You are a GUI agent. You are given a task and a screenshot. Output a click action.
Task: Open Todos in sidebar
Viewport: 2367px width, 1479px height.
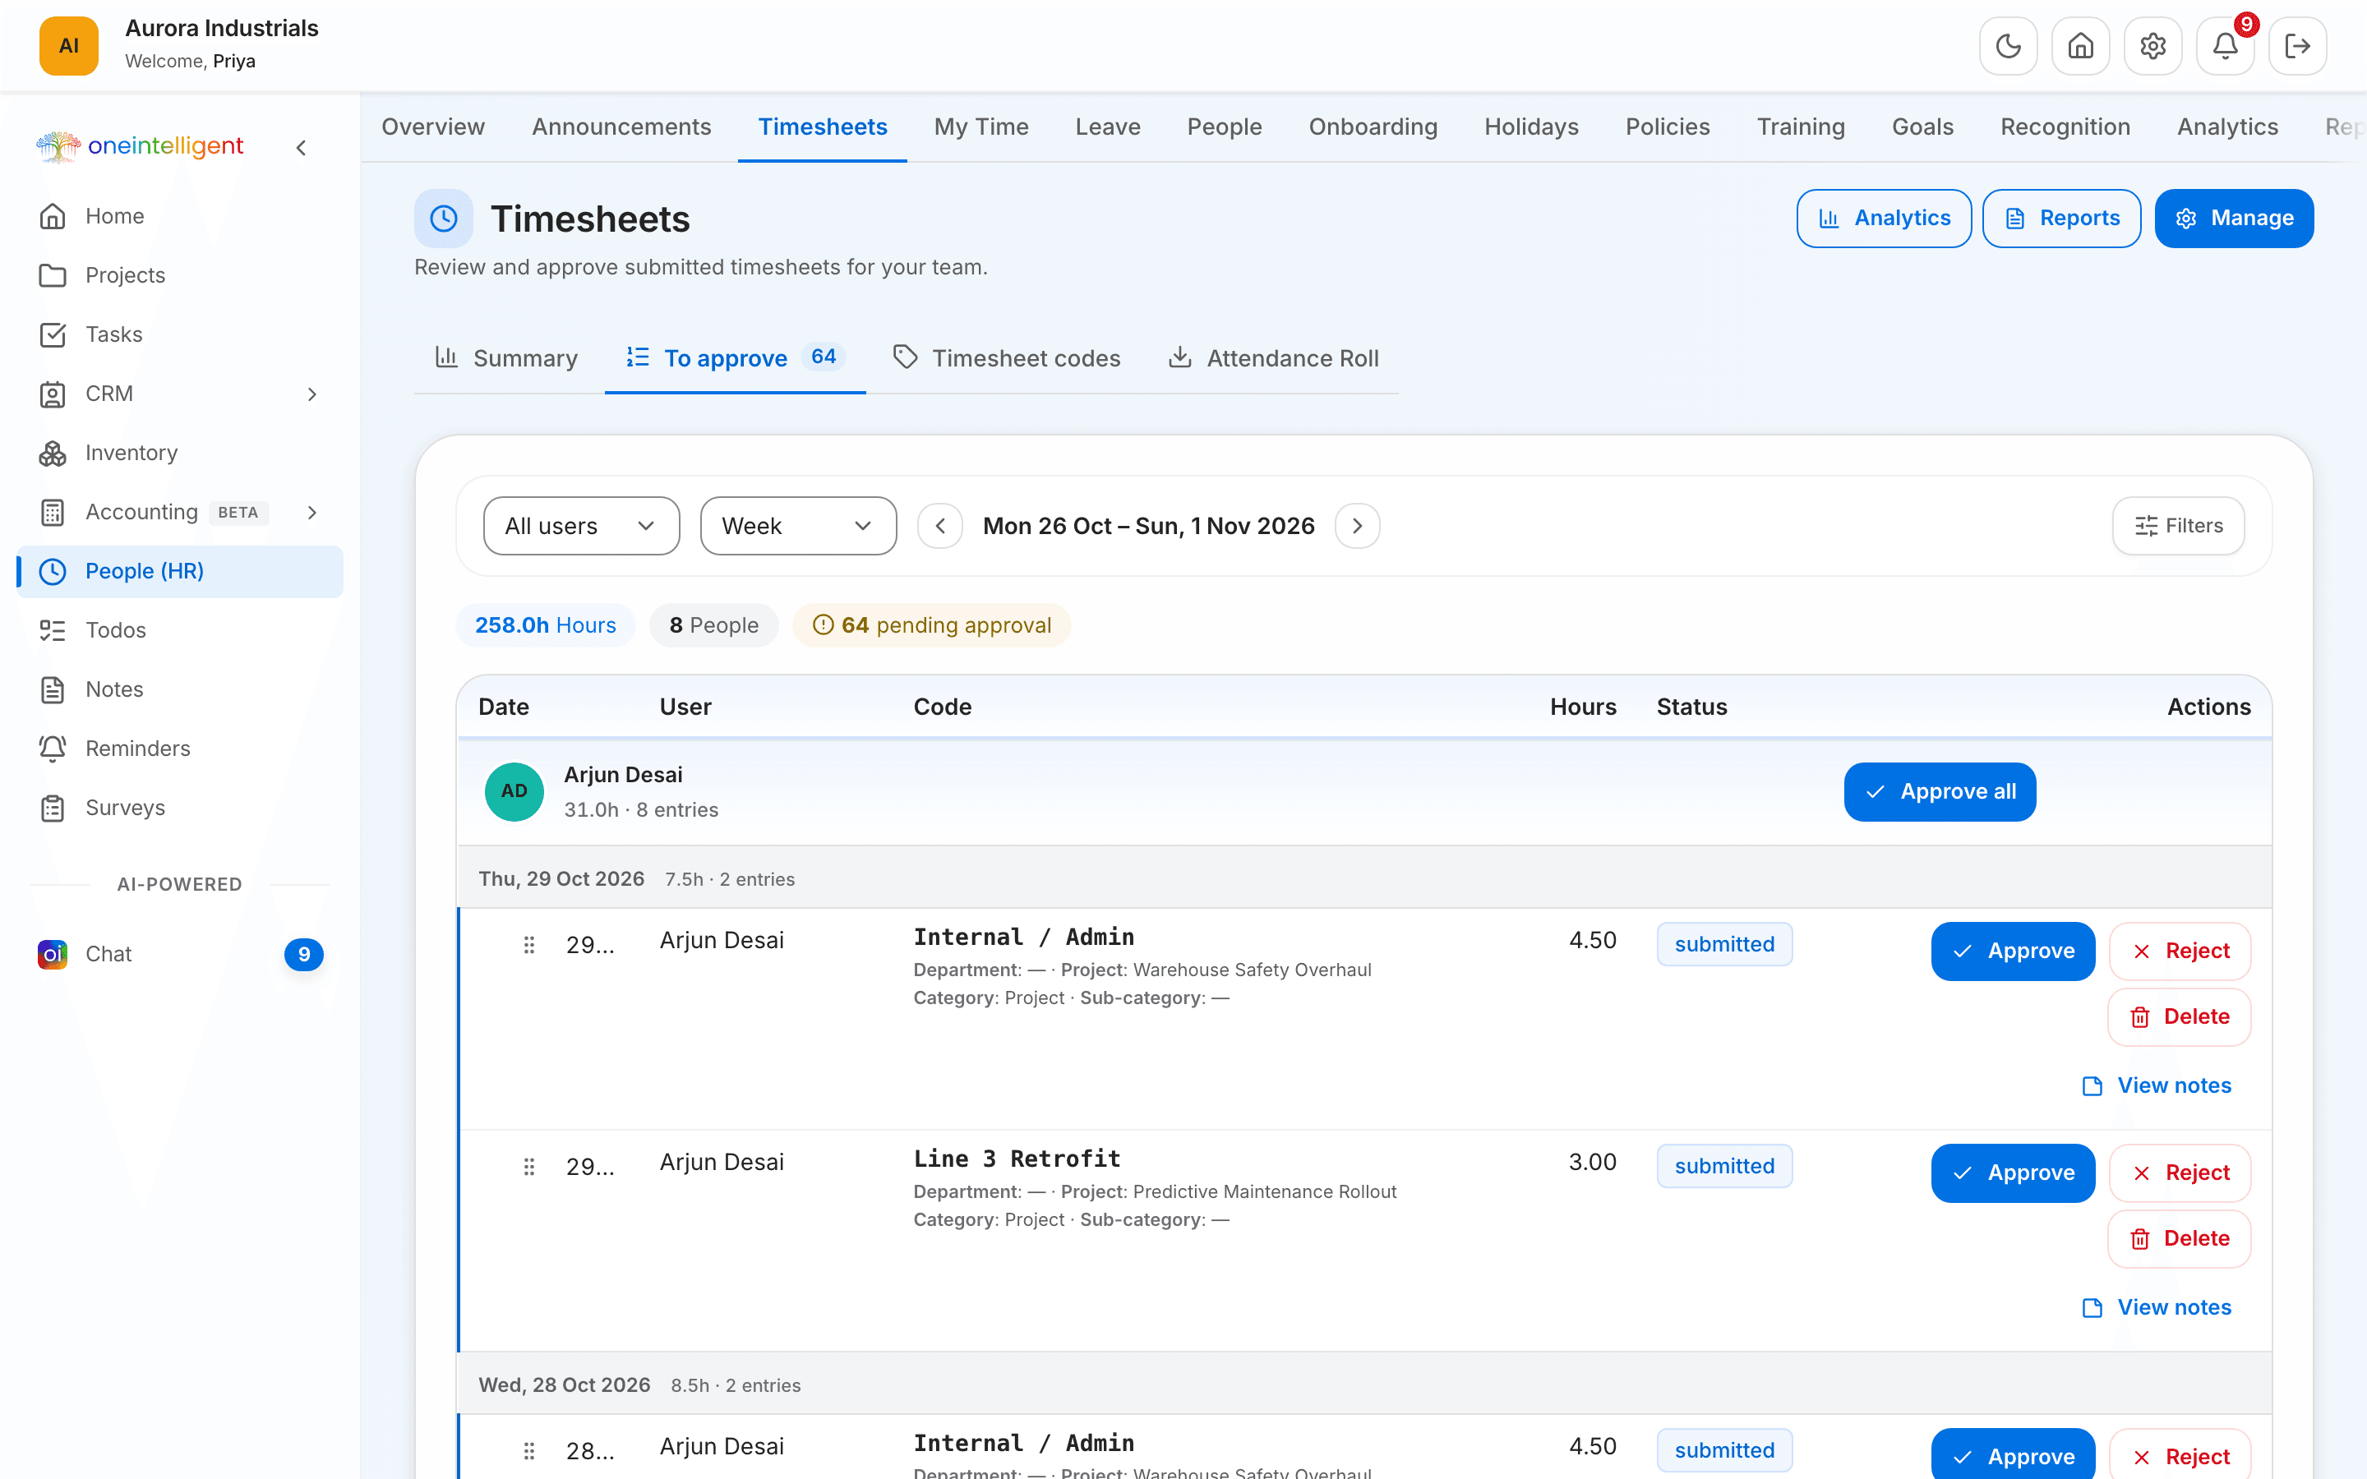181,630
